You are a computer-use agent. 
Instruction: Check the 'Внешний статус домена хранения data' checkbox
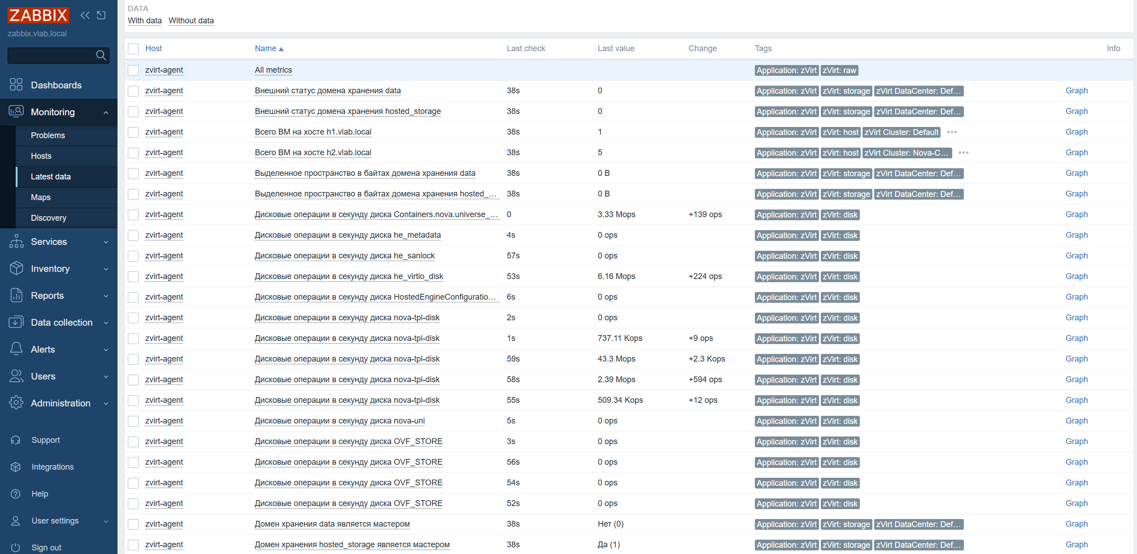point(133,91)
